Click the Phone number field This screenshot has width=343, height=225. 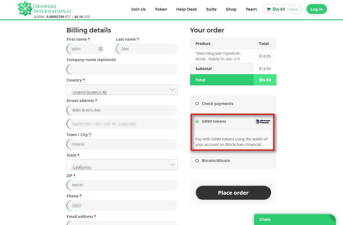[122, 206]
